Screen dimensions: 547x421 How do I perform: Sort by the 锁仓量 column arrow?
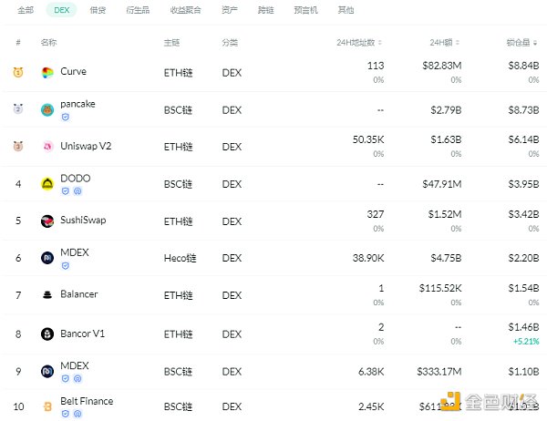tap(535, 43)
